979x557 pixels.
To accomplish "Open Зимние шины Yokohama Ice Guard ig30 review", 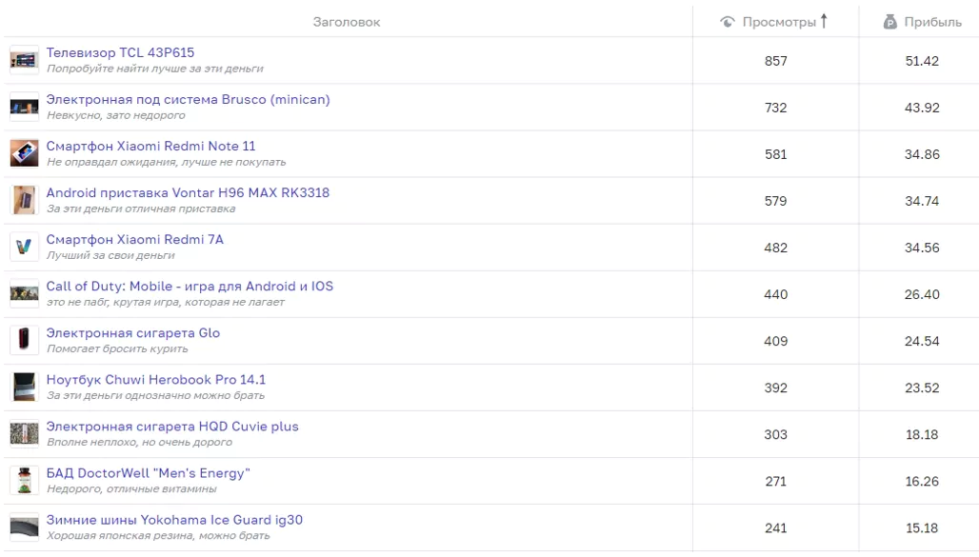I will click(175, 520).
